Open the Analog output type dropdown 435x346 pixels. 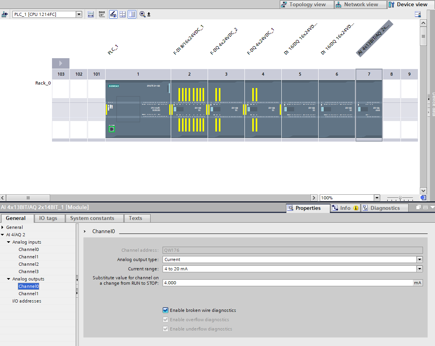click(419, 259)
